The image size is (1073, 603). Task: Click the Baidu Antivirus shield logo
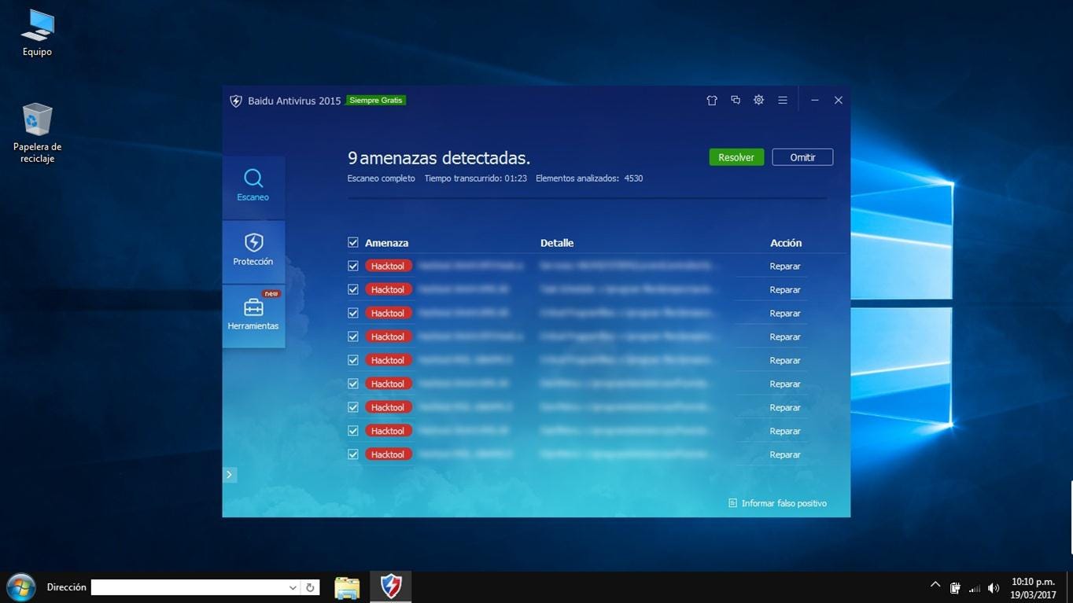pos(235,101)
